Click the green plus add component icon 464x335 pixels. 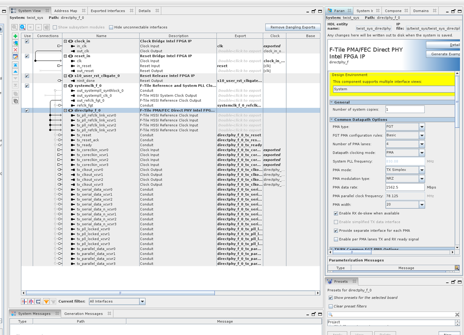click(15, 36)
